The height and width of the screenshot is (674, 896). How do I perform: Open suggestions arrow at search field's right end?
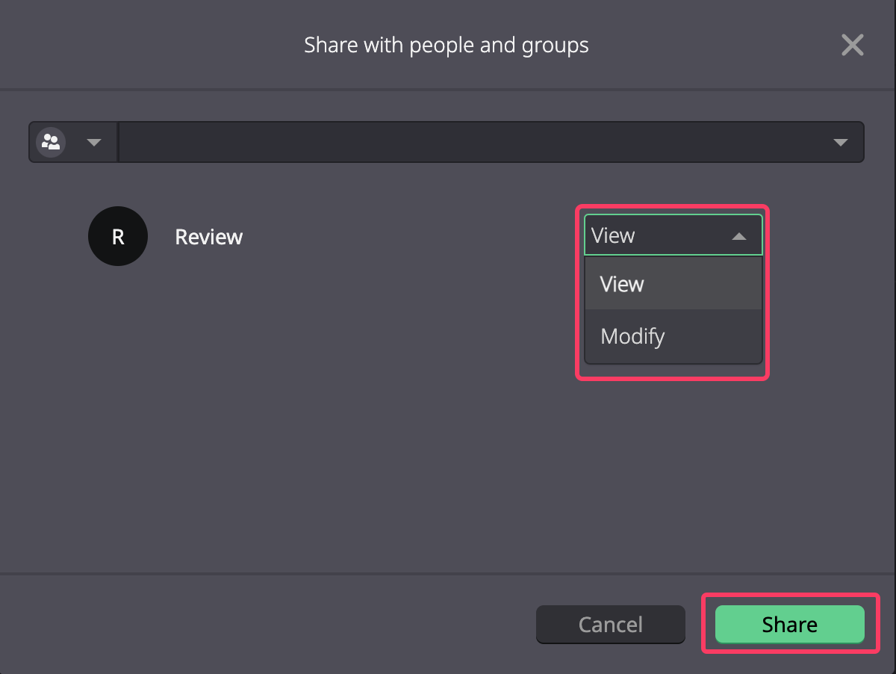pyautogui.click(x=840, y=143)
